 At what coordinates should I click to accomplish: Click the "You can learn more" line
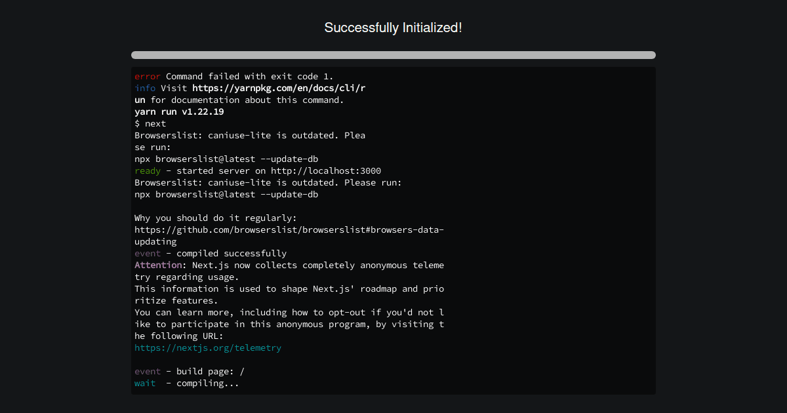click(289, 313)
